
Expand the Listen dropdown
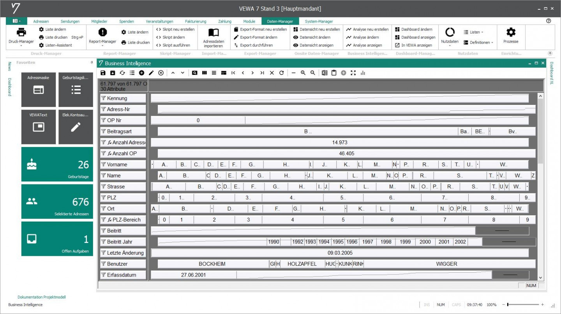pyautogui.click(x=474, y=32)
